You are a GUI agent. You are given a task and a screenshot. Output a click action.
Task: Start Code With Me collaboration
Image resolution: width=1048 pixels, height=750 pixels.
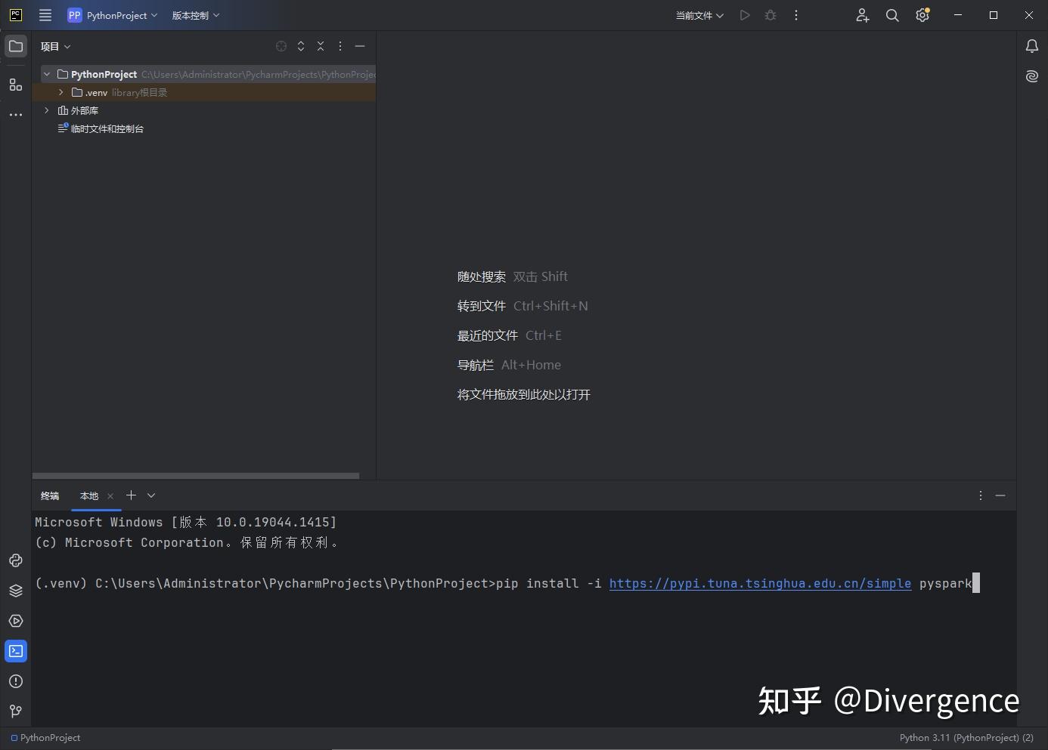coord(862,15)
